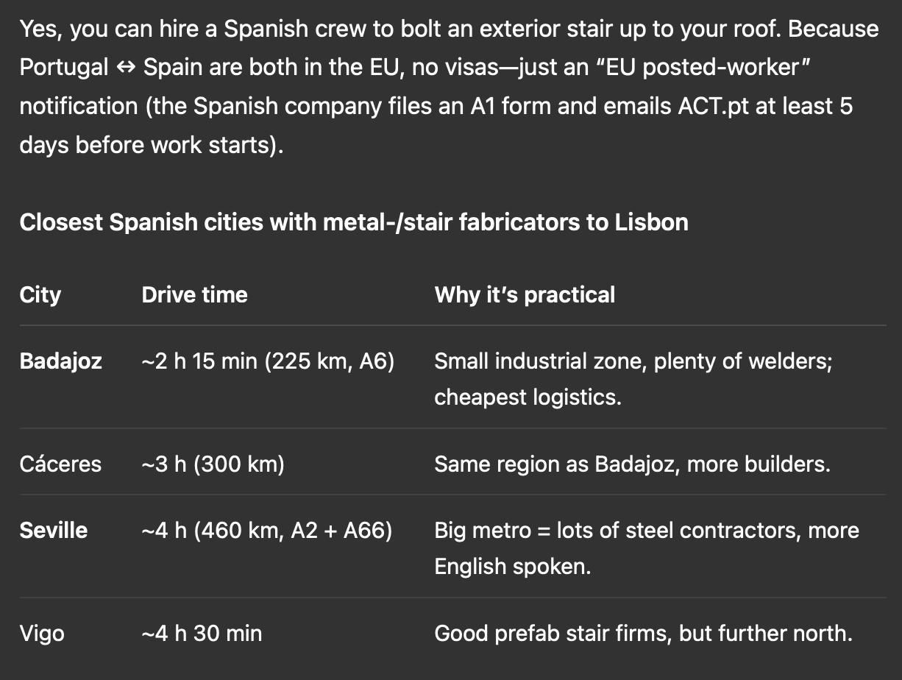Click the Drive time column header
Screen dimensions: 902x680
coord(194,295)
